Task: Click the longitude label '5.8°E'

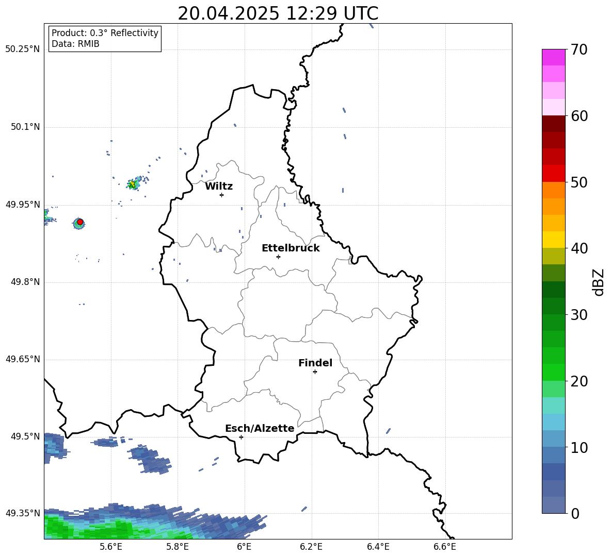Action: (178, 547)
